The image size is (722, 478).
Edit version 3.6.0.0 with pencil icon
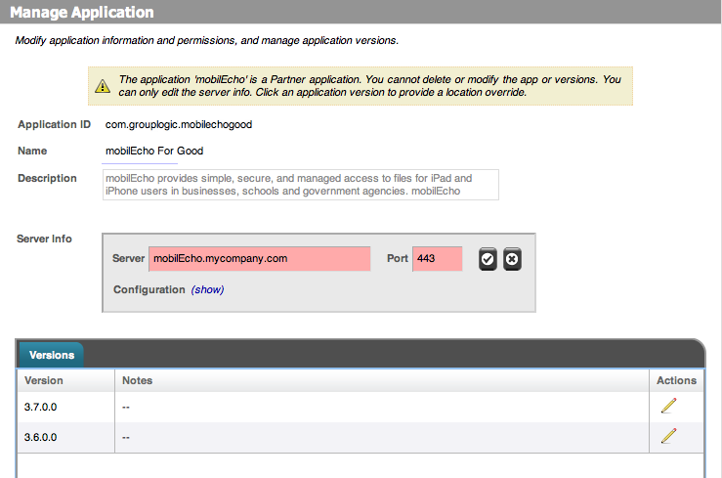click(668, 436)
